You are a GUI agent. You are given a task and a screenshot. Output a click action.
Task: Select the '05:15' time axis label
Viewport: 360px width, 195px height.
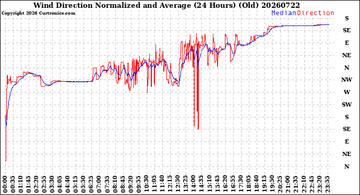(76, 185)
